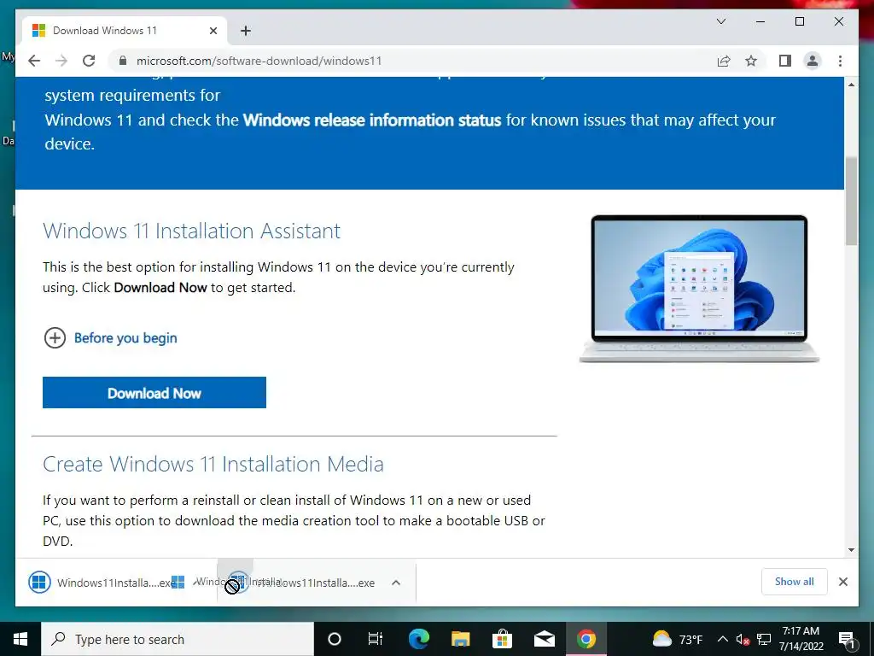Open the Windows Start menu
Screen dimensions: 874x656
[x=20, y=639]
